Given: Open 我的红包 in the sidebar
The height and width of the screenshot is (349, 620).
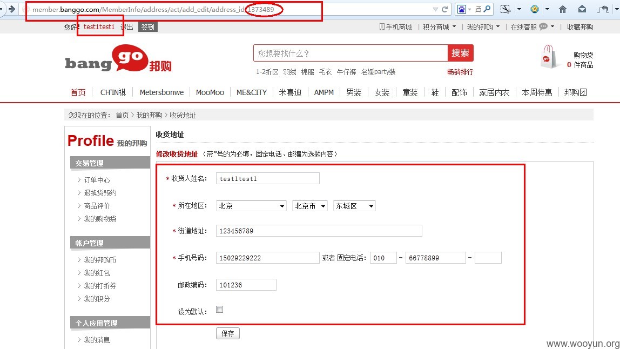Looking at the screenshot, I should click(x=97, y=273).
